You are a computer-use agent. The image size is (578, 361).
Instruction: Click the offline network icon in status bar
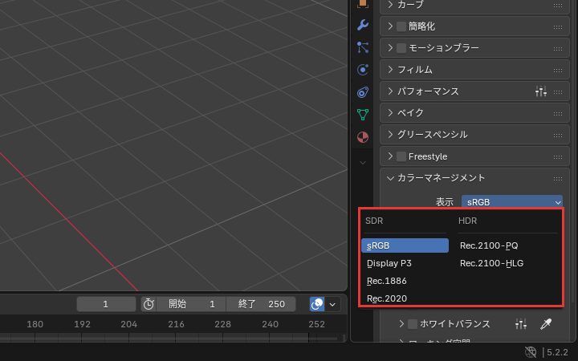[531, 352]
